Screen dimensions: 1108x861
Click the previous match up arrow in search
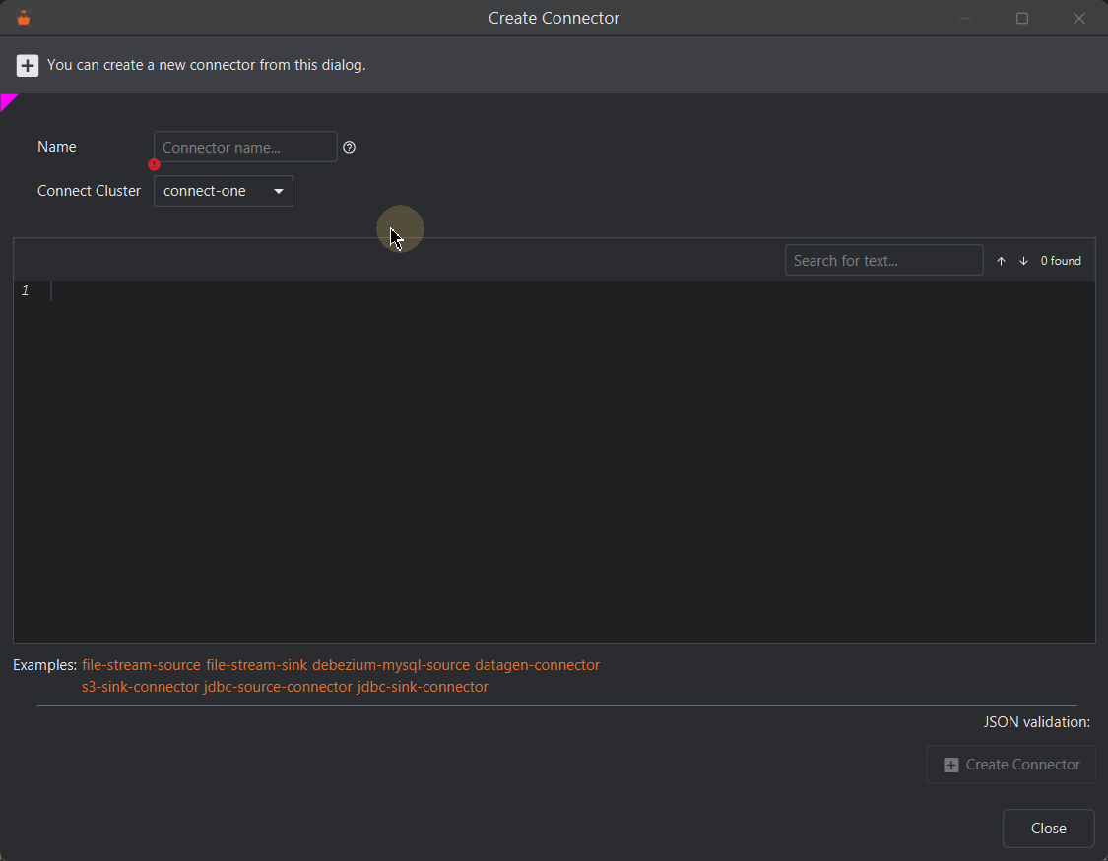point(1001,260)
